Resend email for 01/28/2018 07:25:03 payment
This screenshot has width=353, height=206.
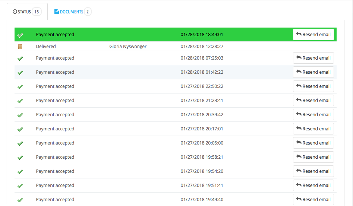(313, 58)
